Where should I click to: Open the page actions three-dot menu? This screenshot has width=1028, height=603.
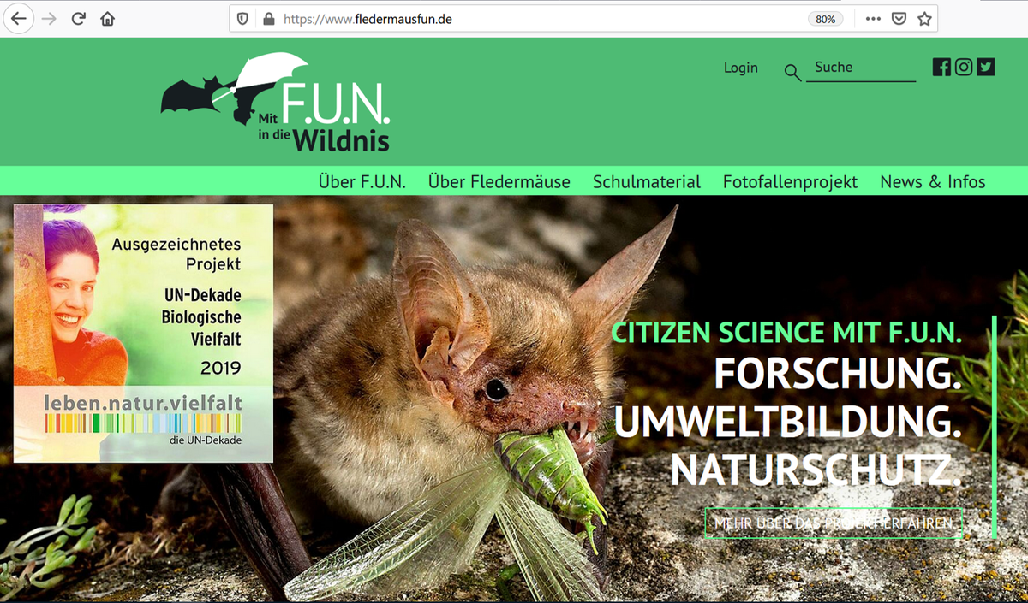[872, 19]
